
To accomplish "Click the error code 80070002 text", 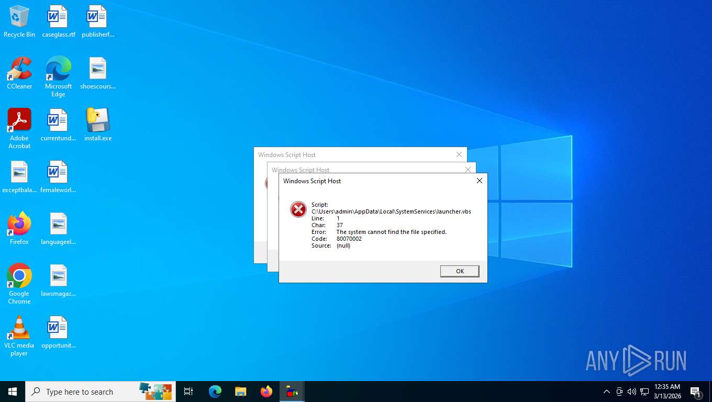I will 349,239.
